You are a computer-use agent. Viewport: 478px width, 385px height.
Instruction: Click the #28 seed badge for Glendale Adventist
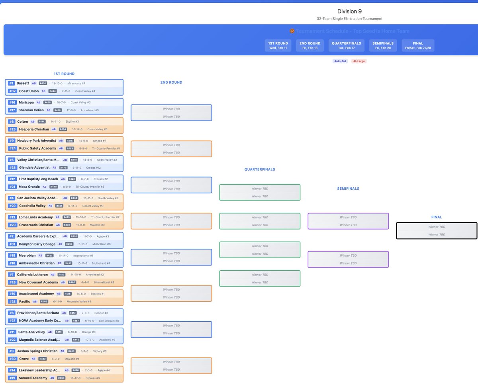[12, 167]
